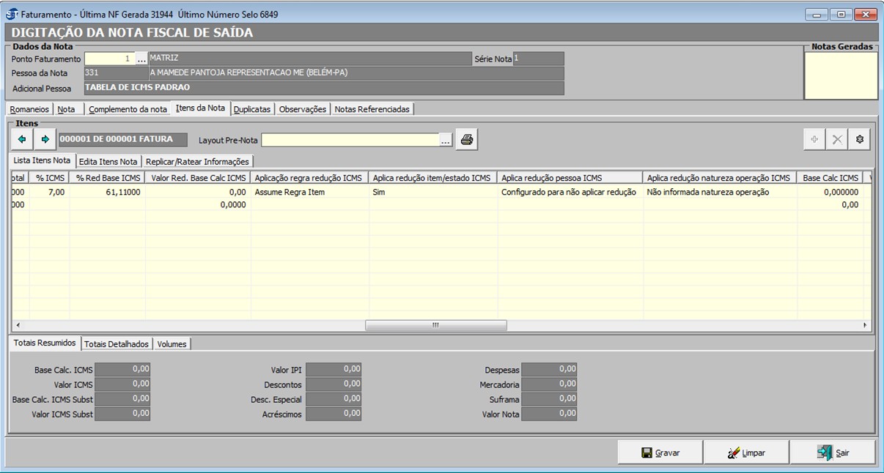
Task: Switch to the Duplicatas tab
Action: [252, 109]
